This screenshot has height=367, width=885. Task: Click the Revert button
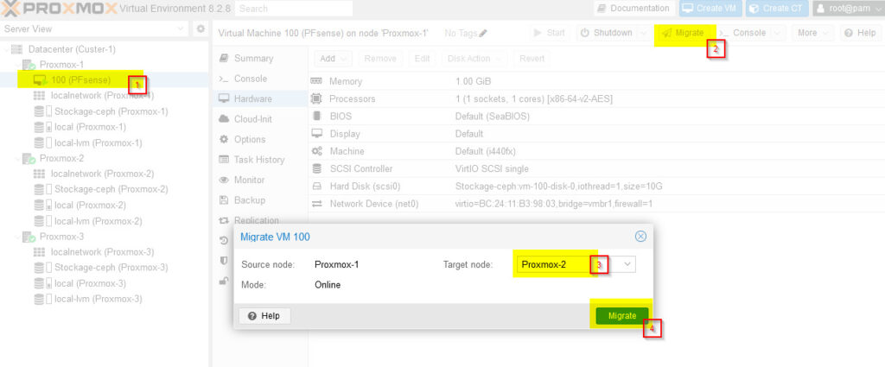tap(532, 58)
